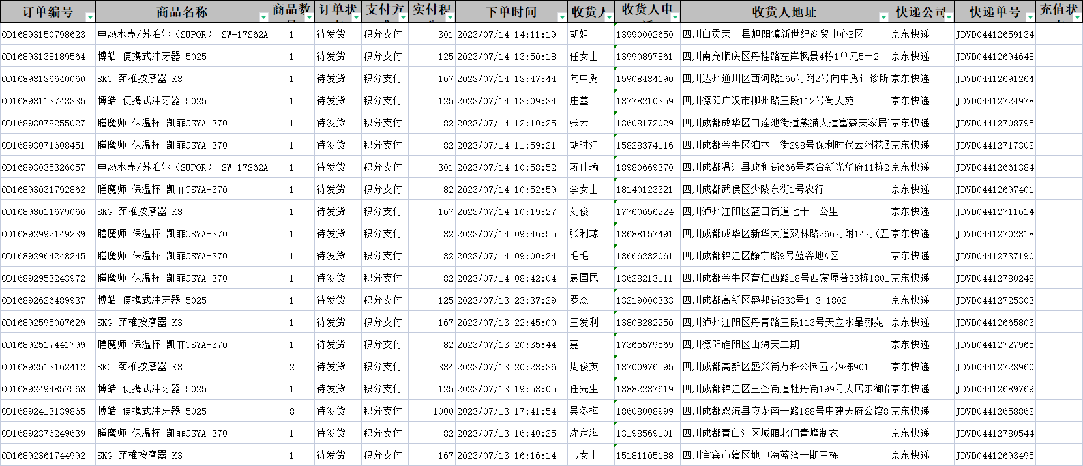The width and height of the screenshot is (1083, 466).
Task: Select tracking number JDVD04412665803
Action: [x=995, y=323]
